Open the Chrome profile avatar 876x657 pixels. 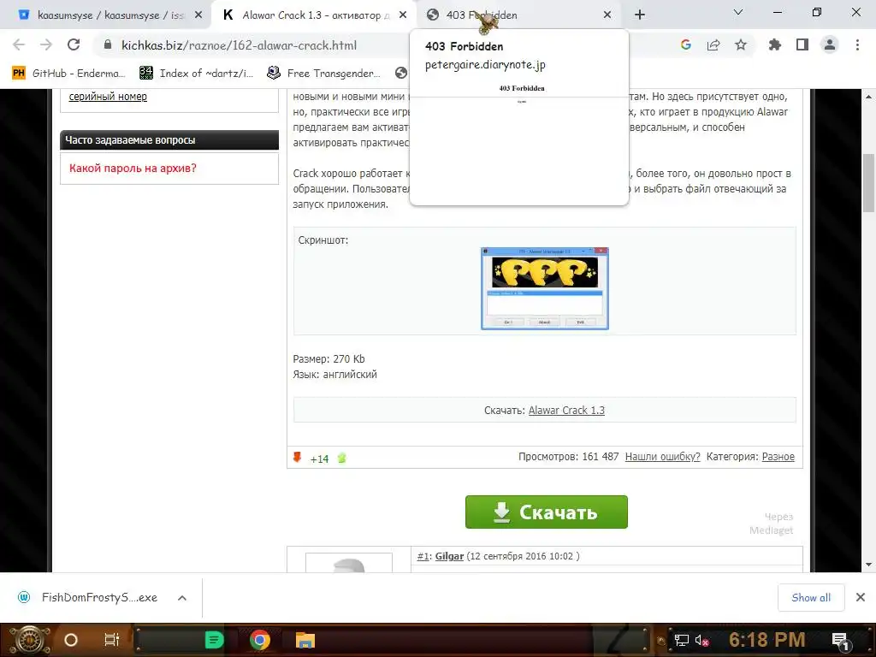pyautogui.click(x=830, y=44)
